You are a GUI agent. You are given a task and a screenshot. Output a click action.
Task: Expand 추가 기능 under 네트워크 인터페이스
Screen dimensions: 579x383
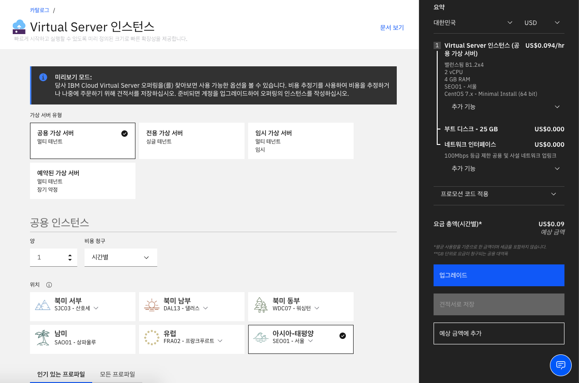pyautogui.click(x=505, y=169)
